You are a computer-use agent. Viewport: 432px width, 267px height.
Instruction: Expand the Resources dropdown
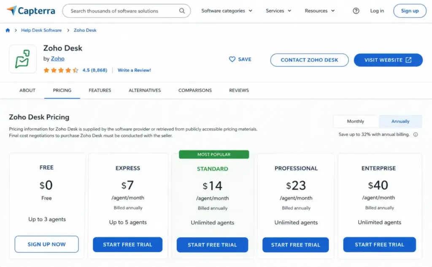coord(320,11)
